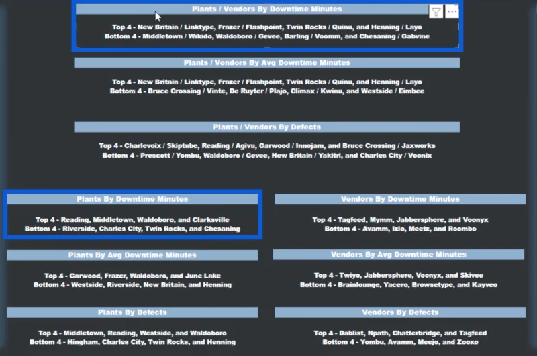
Task: Select the Vendors By Defects header
Action: point(400,312)
